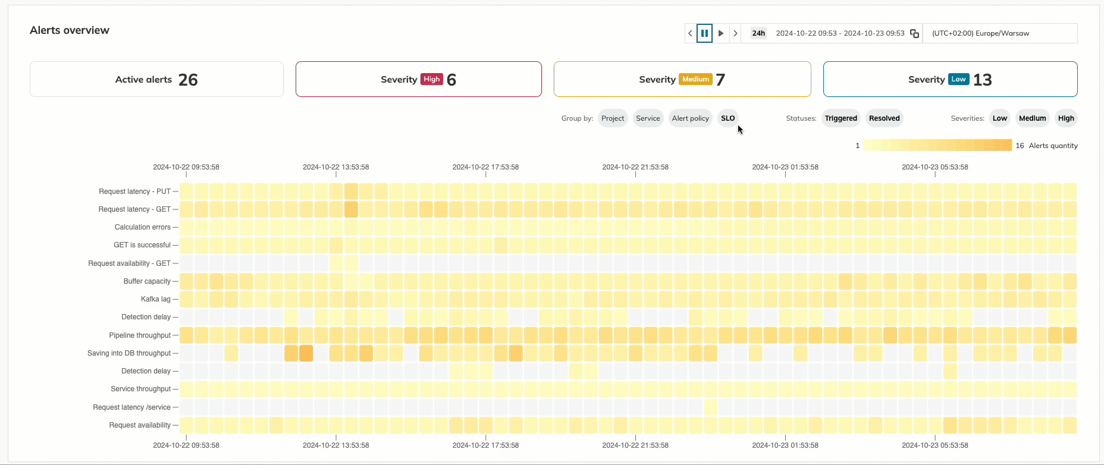This screenshot has height=465, width=1104.
Task: Click the top 2024-10-22 17:53:58 axis marker
Action: (485, 167)
